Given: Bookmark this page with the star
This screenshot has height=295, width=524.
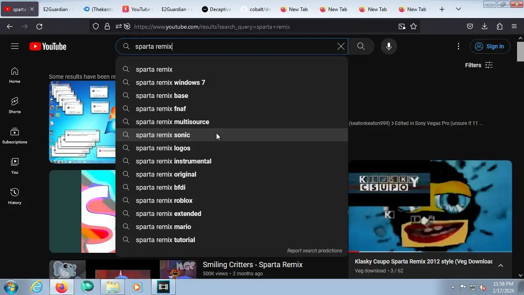Looking at the screenshot, I should point(413,27).
